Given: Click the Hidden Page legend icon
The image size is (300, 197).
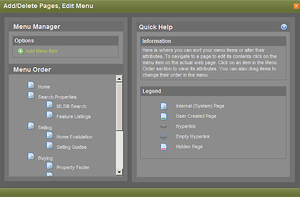Looking at the screenshot, I should [164, 147].
